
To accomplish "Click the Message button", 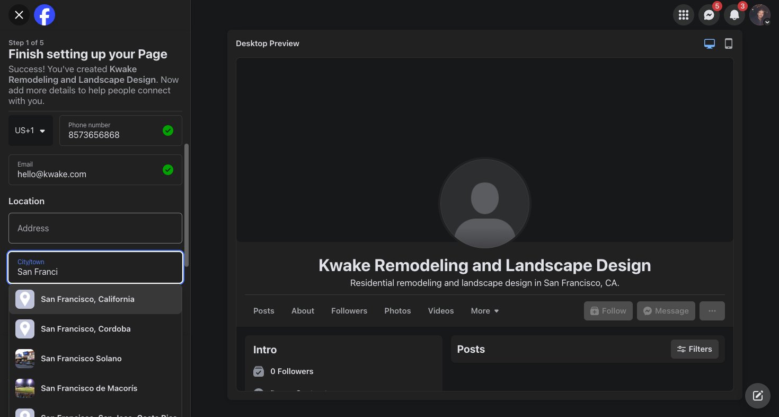I will 666,311.
